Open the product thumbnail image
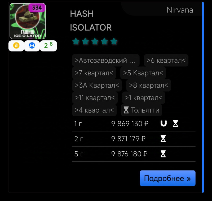 tap(28, 21)
